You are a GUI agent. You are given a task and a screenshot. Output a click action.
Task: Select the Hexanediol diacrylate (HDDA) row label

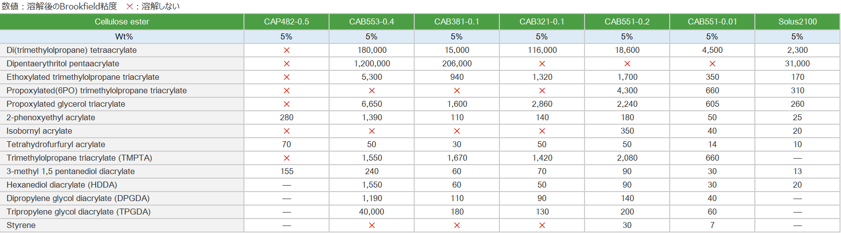tap(62, 185)
